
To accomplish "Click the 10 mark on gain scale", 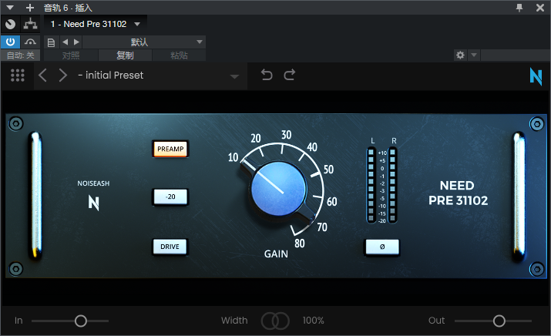I will coord(233,157).
